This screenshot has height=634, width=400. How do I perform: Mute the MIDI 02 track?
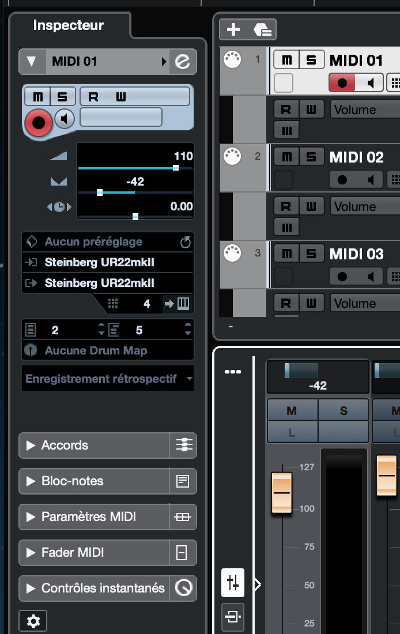pyautogui.click(x=286, y=157)
